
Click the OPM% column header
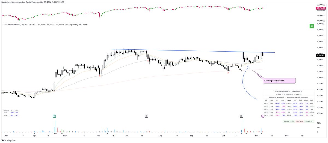(x=306, y=101)
